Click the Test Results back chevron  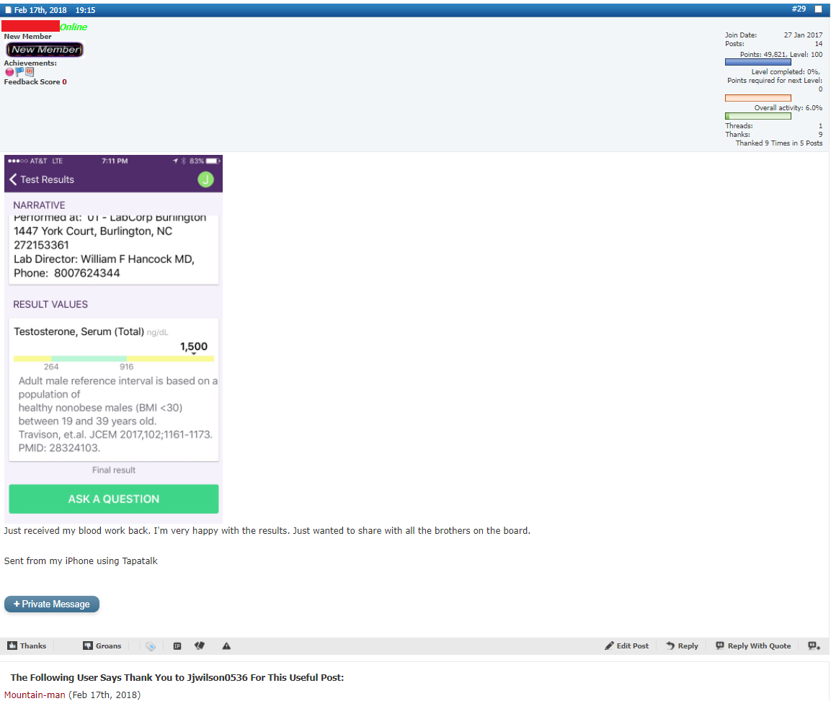coord(14,179)
